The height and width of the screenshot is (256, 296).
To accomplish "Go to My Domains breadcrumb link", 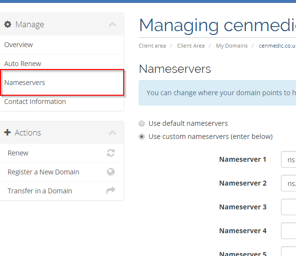I will (232, 46).
